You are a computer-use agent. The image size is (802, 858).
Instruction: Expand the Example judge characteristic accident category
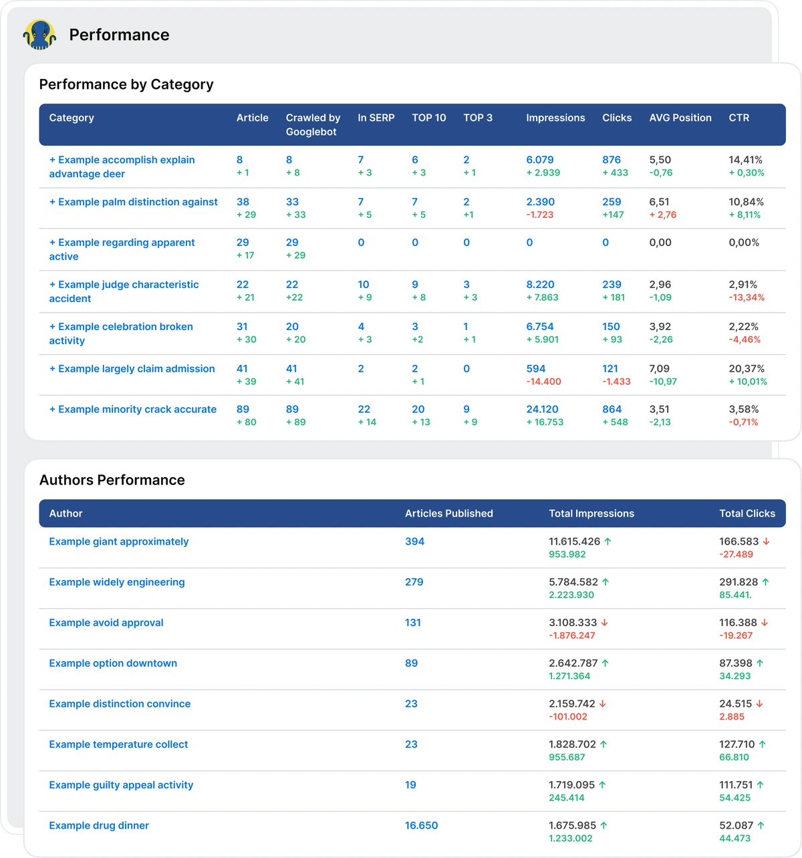(53, 285)
